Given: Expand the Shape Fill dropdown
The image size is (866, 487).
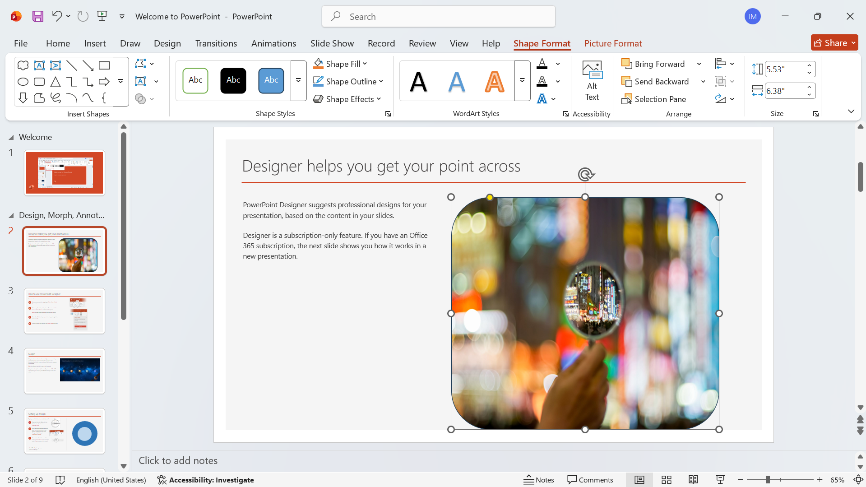Looking at the screenshot, I should pyautogui.click(x=365, y=64).
